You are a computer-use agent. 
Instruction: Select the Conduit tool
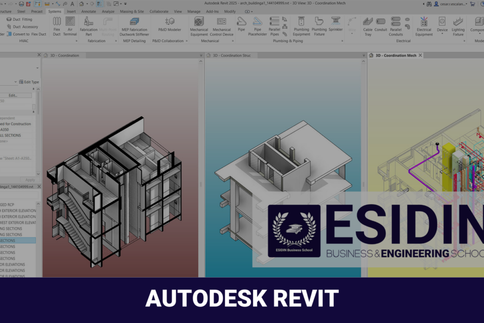pos(380,25)
